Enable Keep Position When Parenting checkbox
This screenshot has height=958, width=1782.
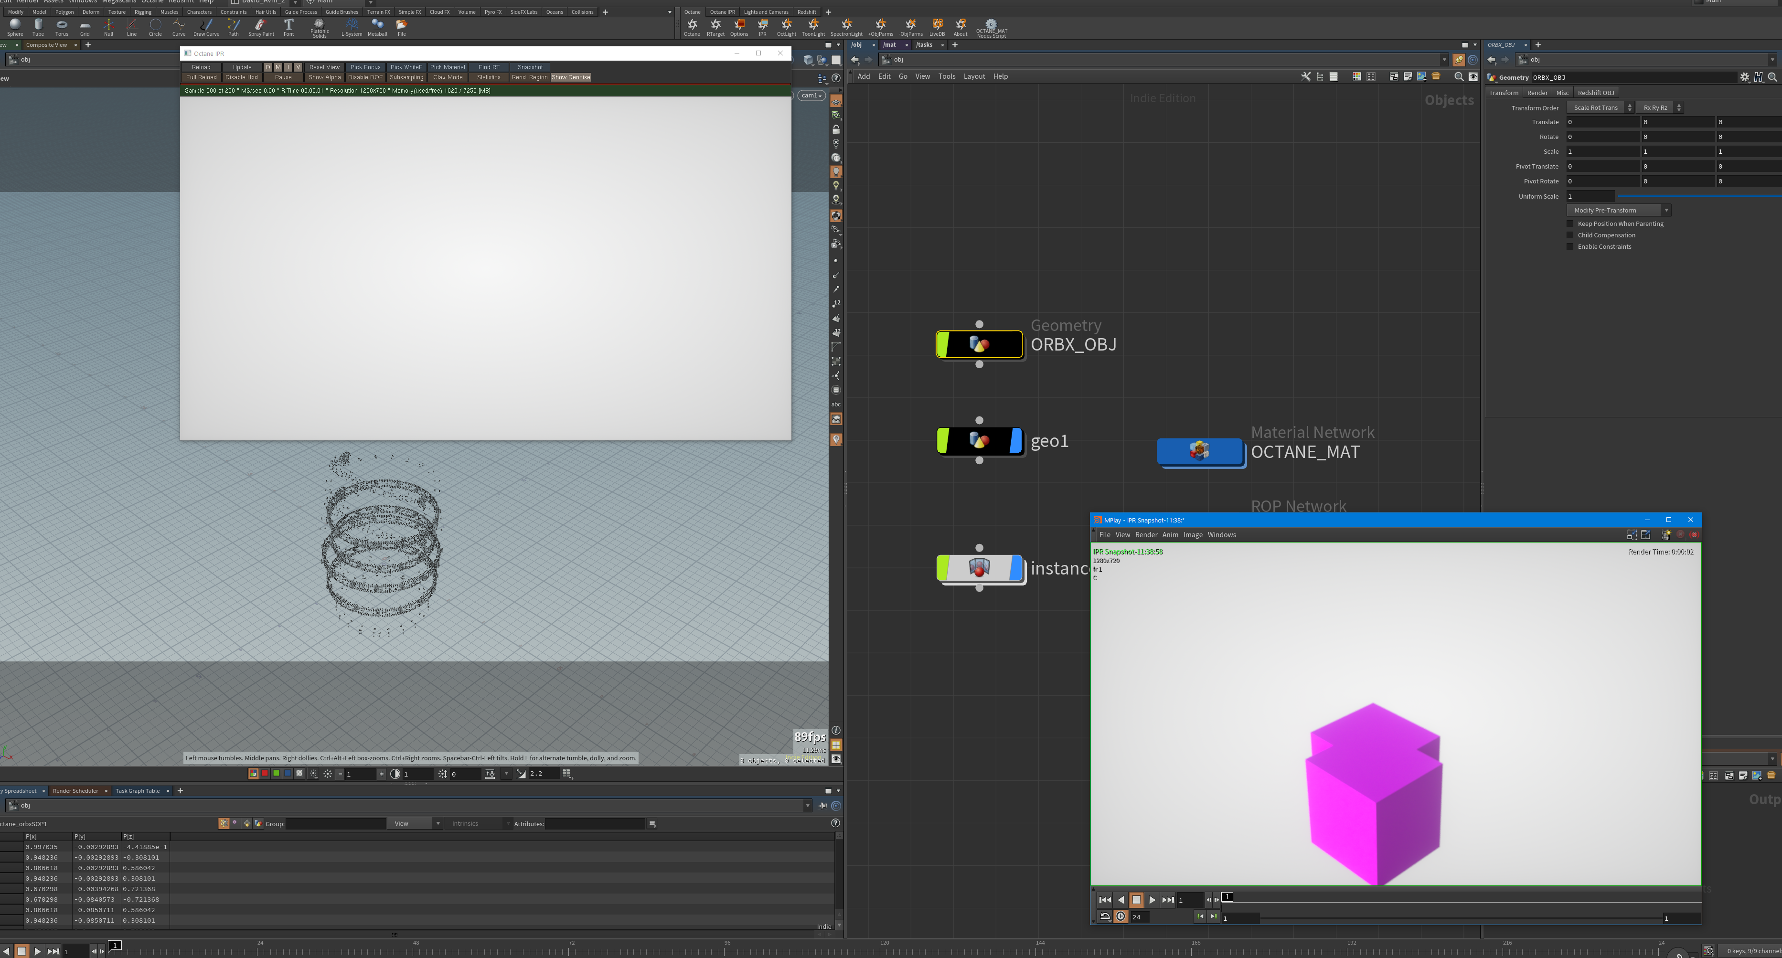(x=1569, y=224)
